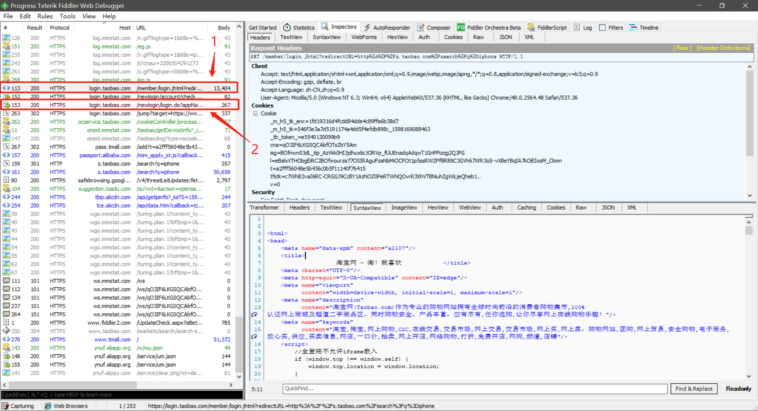Select session 148 ynuf.aliapp.org icon

click(6, 356)
